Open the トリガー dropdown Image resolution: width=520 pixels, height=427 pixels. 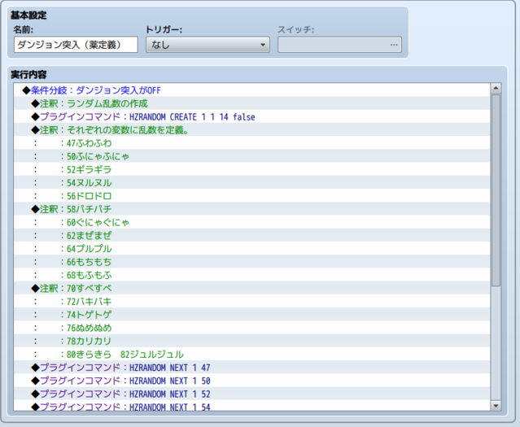click(x=208, y=45)
